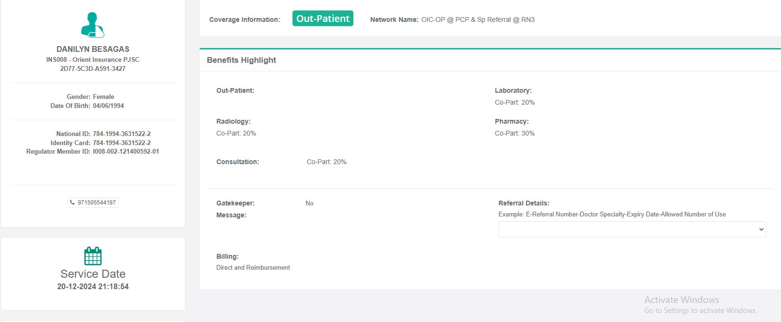This screenshot has height=322, width=781.
Task: Click the Out-Patient coverage badge
Action: (322, 19)
